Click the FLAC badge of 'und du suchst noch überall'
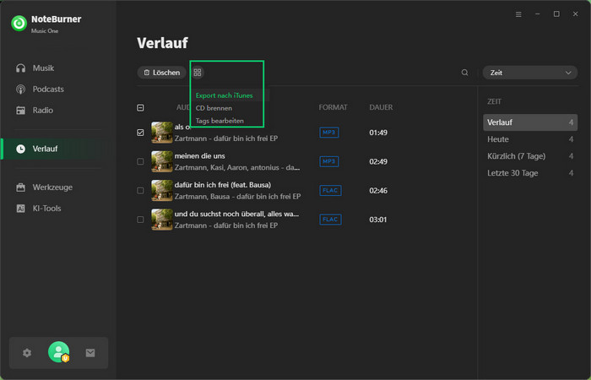591x380 pixels. (x=330, y=220)
